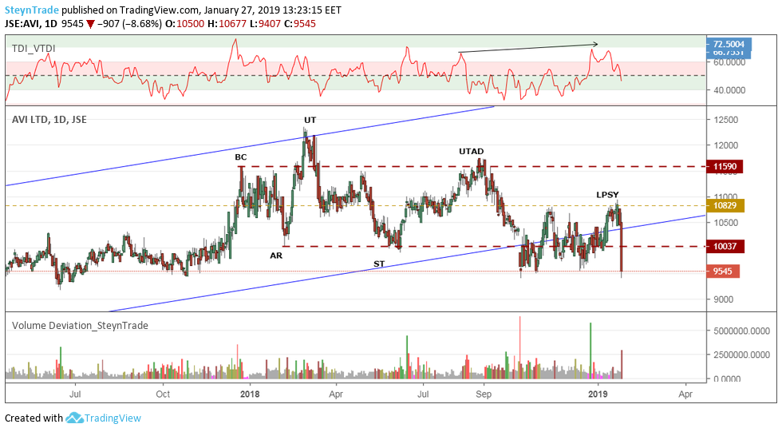The width and height of the screenshot is (782, 432).
Task: Click the 2019 label on time axis
Action: [598, 394]
